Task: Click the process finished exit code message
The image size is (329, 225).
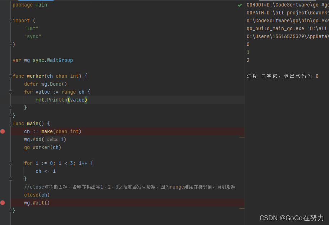Action: coord(282,76)
